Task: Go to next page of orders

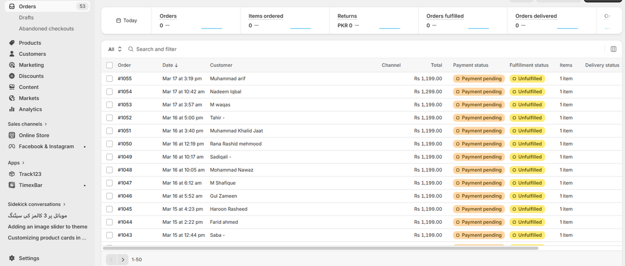Action: pyautogui.click(x=123, y=259)
